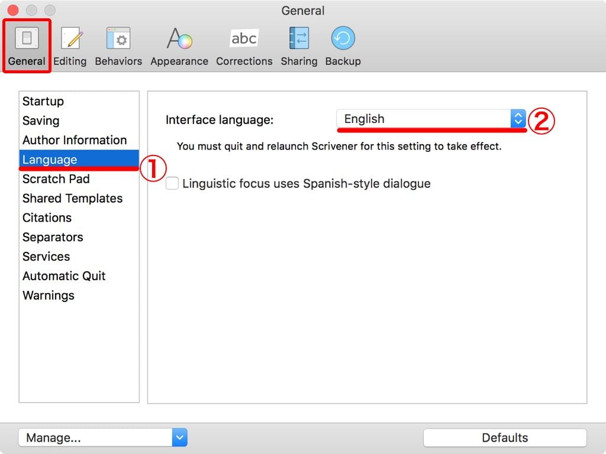The image size is (606, 454).
Task: Open the Editing preferences pane
Action: tap(70, 46)
